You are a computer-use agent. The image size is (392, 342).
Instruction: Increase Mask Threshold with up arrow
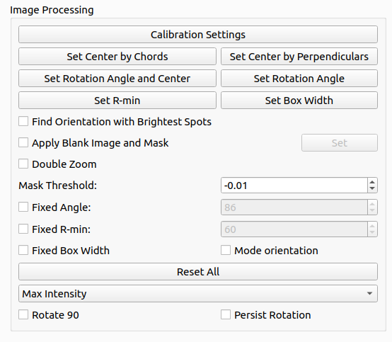(372, 183)
